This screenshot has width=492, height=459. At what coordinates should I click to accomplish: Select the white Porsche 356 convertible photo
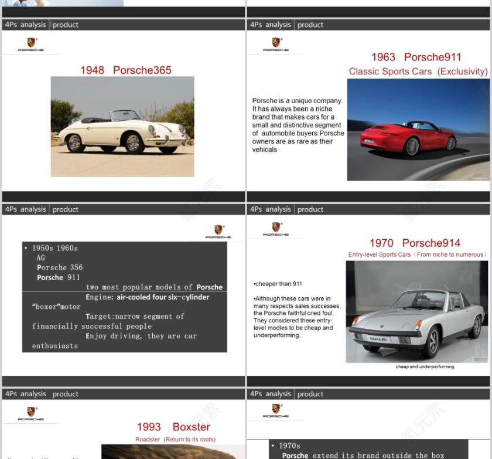[x=122, y=127]
